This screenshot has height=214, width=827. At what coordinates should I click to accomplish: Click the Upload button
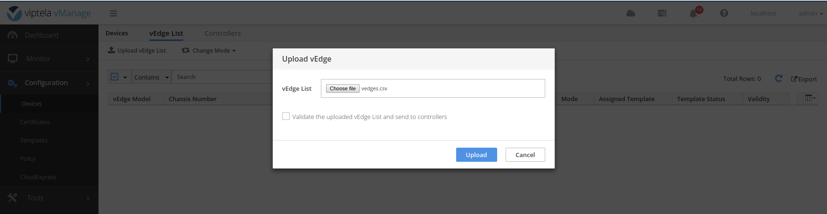476,155
